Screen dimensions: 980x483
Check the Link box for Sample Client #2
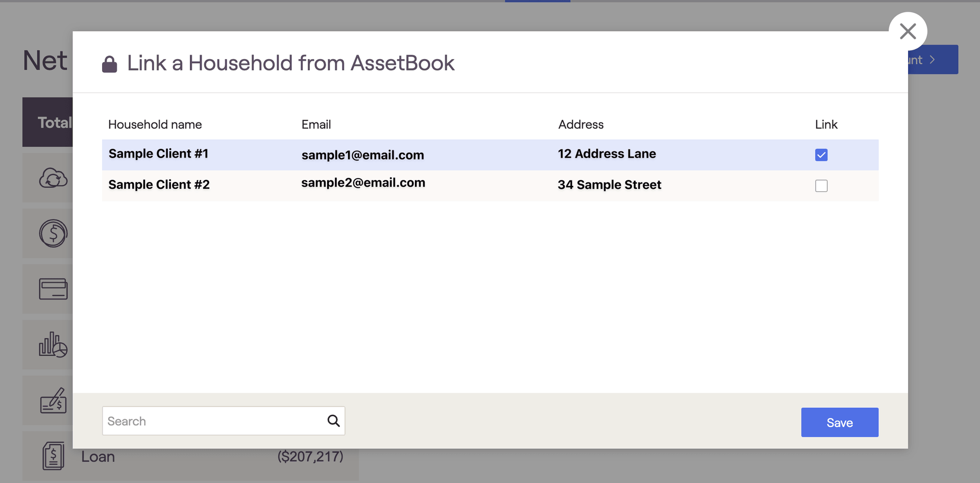click(821, 186)
